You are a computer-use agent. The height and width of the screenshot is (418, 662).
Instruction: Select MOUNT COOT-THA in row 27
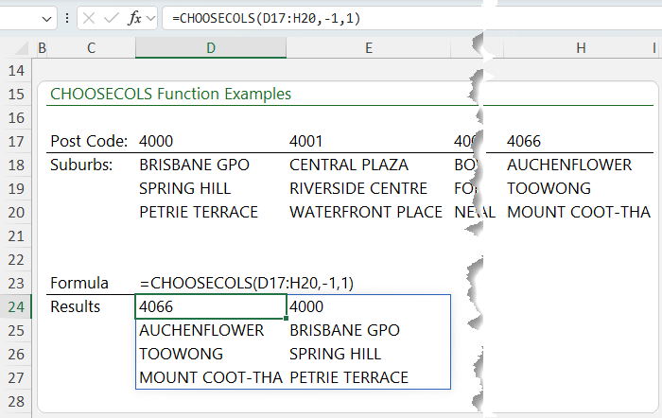(211, 377)
